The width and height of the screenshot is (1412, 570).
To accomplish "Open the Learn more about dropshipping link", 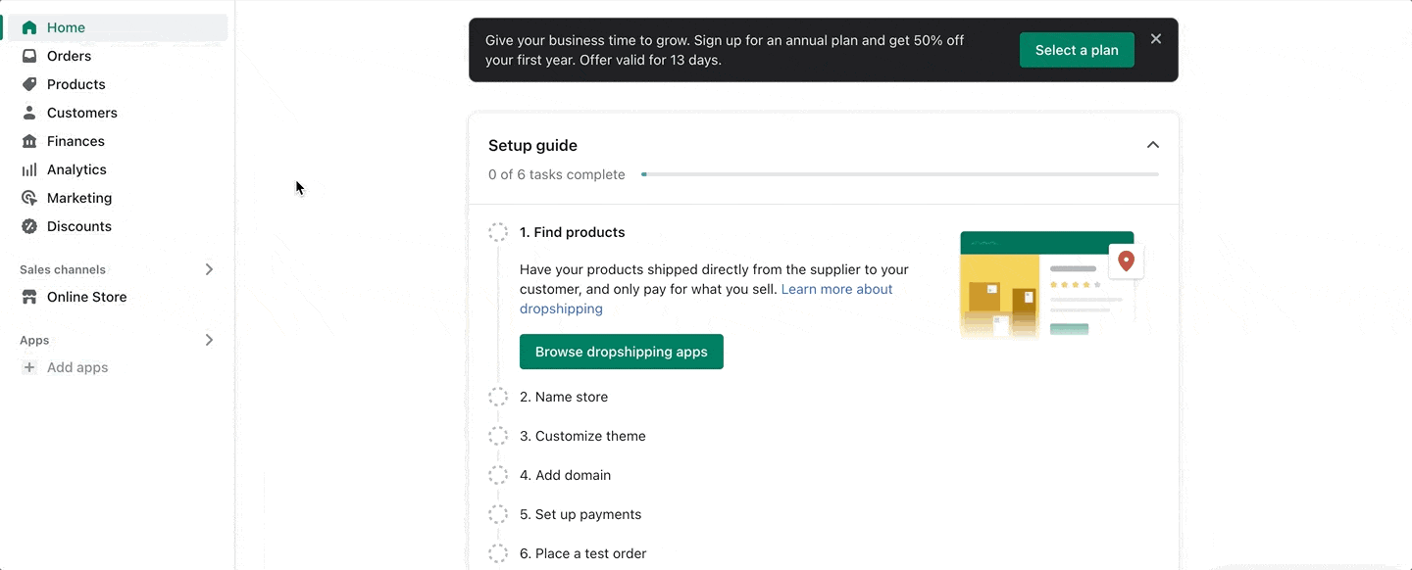I will [836, 289].
